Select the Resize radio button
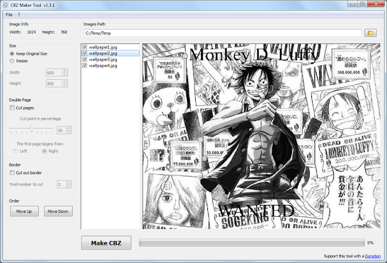The image size is (387, 263). [x=12, y=61]
